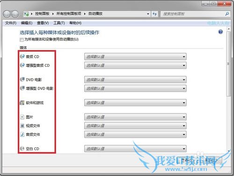Open the Enhanced DVD Movie (增强型 DVD 电影) dropdown
The image size is (234, 176).
click(135, 88)
